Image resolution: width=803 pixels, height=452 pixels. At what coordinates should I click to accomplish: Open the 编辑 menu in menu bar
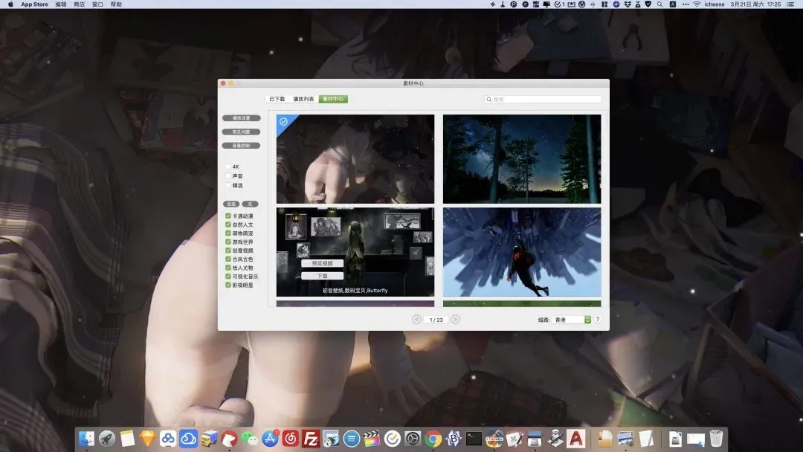61,4
